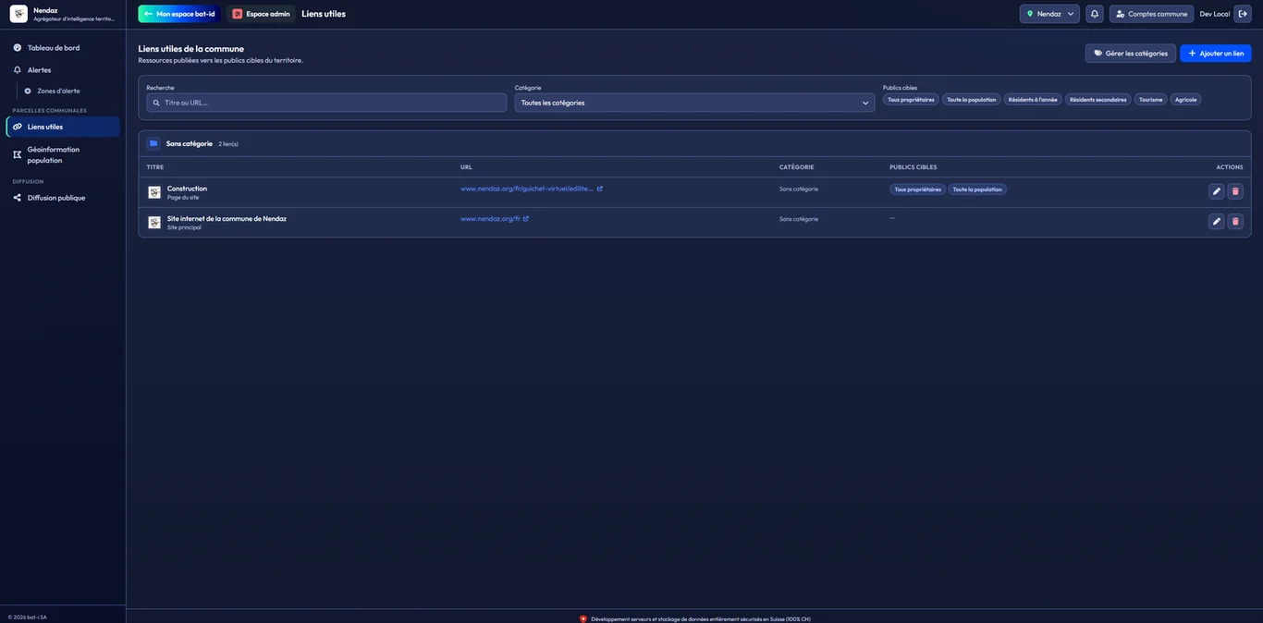The image size is (1263, 623).
Task: Open Tableau de bord in the sidebar
Action: pyautogui.click(x=63, y=47)
